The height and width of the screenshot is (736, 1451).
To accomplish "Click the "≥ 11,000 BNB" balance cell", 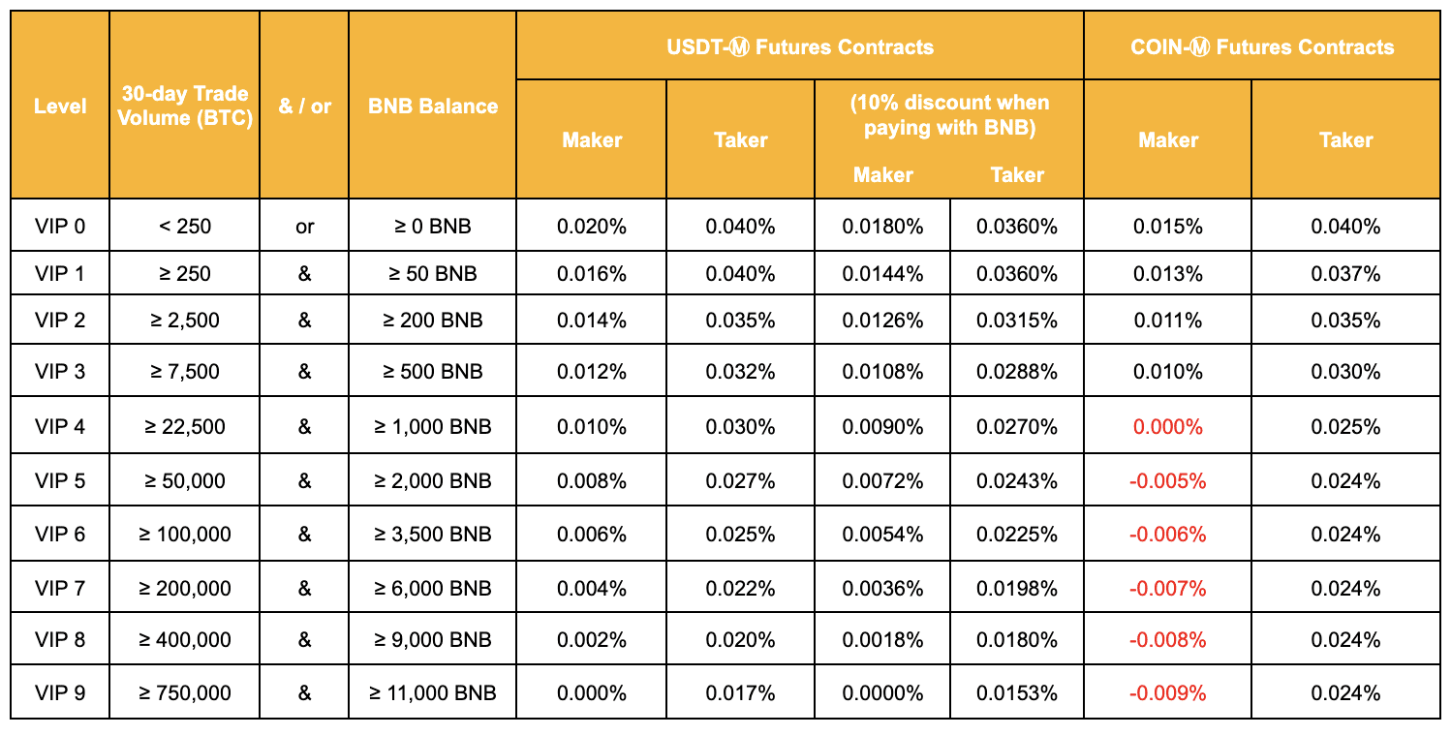I will coord(432,692).
